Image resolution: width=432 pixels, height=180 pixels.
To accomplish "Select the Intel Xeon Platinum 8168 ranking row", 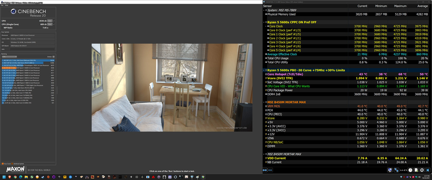I will coord(28,60).
